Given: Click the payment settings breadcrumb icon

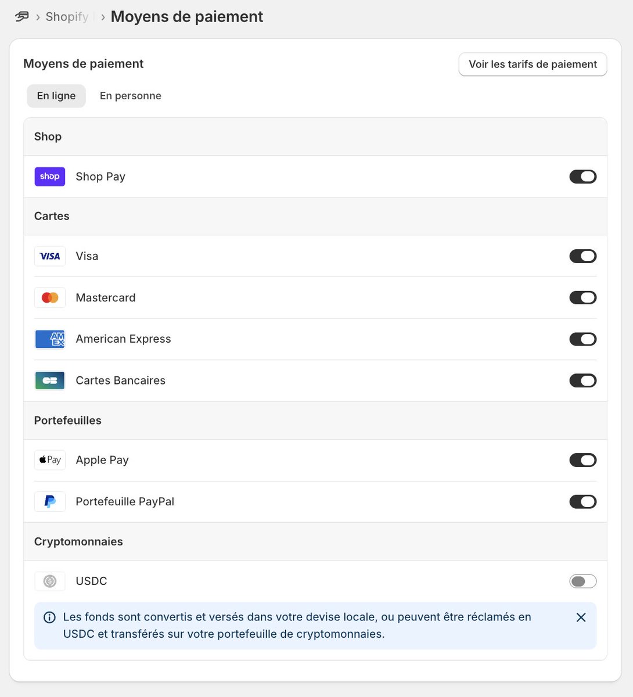Looking at the screenshot, I should (21, 17).
